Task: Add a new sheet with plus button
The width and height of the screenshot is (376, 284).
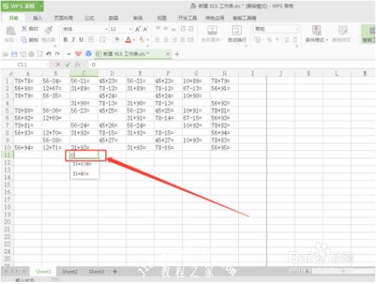Action: point(115,271)
